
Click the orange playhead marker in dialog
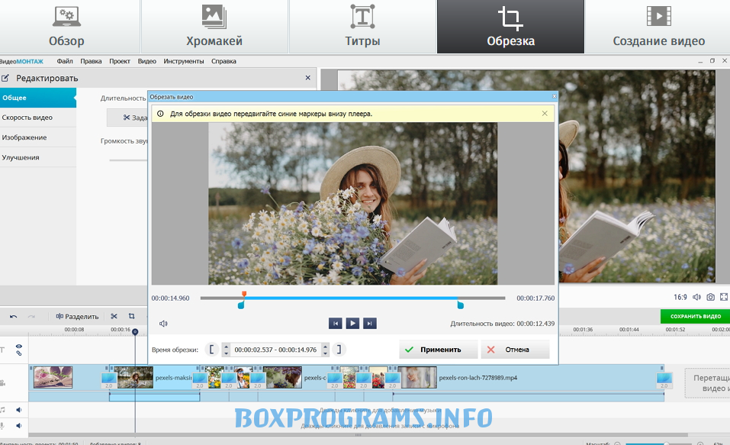pyautogui.click(x=244, y=294)
